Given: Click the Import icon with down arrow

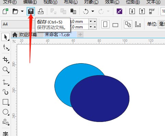Looking at the screenshot, I should (x=132, y=11).
